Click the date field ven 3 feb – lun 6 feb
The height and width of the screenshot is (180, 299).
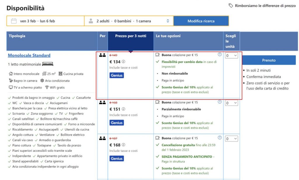pos(37,21)
